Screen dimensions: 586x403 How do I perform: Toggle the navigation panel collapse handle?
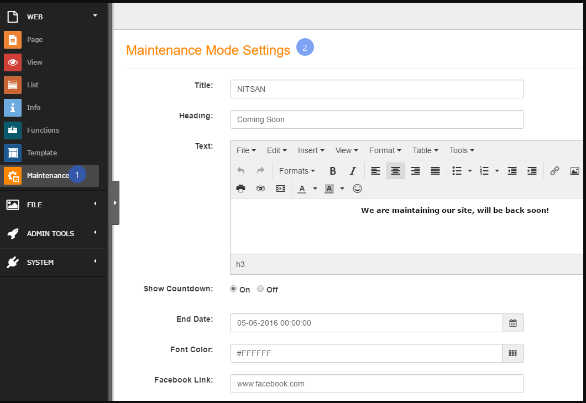coord(116,203)
